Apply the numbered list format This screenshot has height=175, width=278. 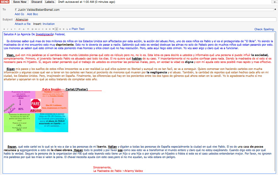click(x=39, y=29)
